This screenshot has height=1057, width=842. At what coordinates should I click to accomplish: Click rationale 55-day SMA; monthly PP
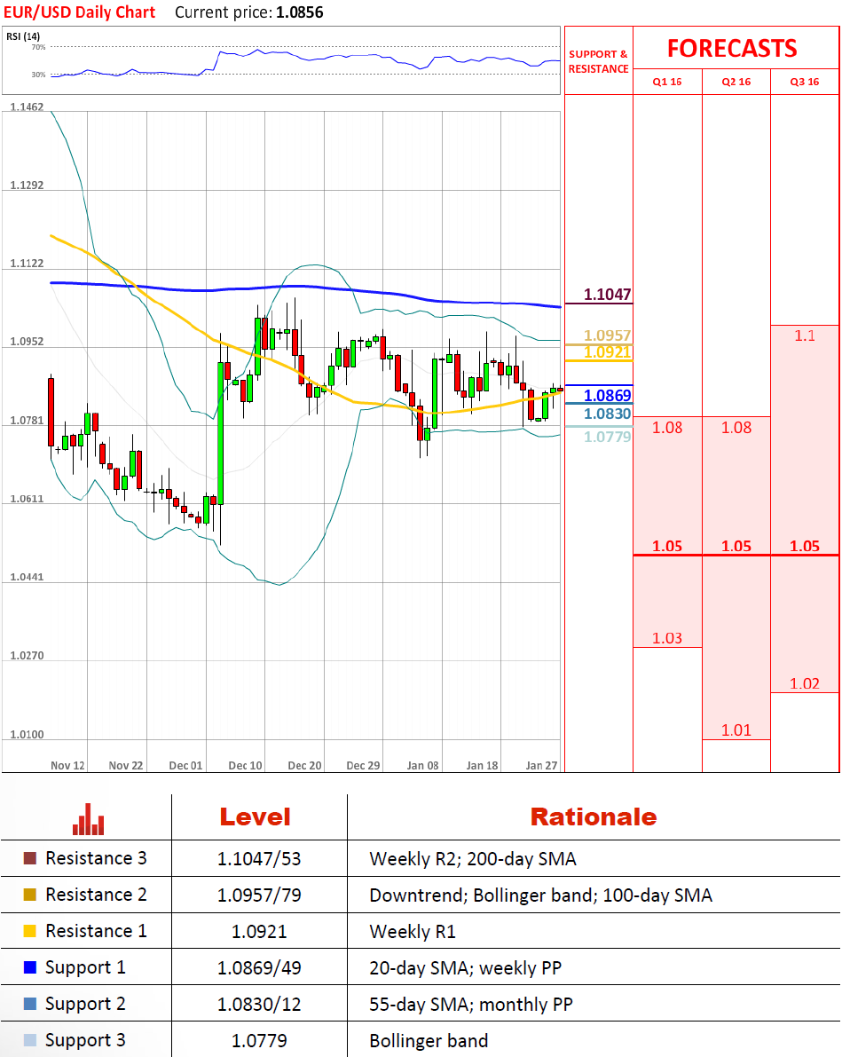pos(470,1005)
